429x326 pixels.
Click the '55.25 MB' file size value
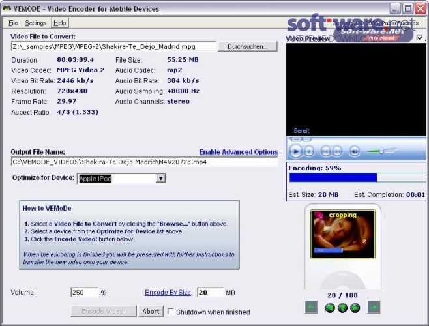pos(183,60)
